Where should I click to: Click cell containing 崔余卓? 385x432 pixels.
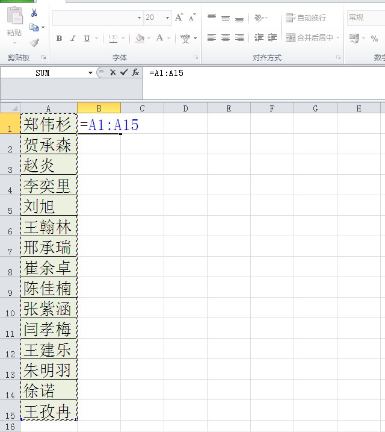click(x=49, y=267)
